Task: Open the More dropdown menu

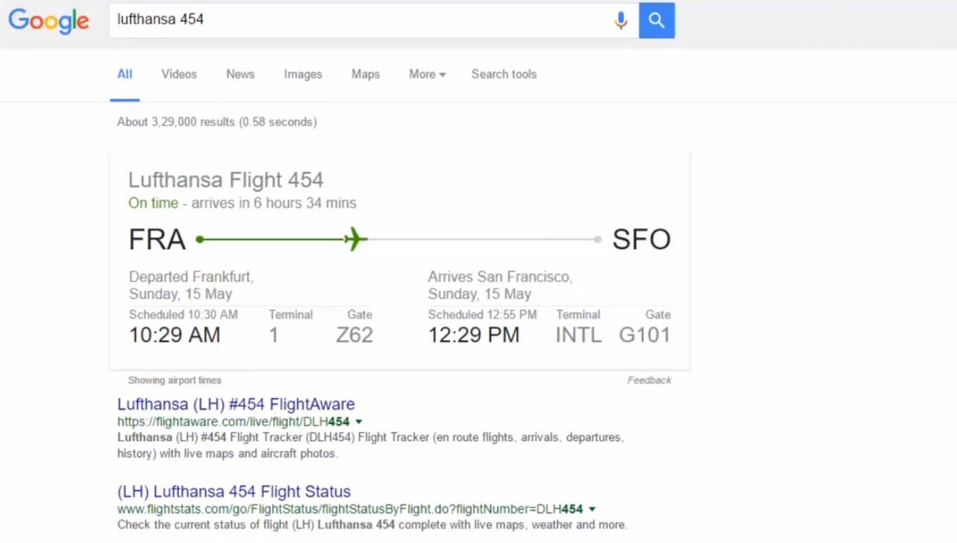Action: pyautogui.click(x=427, y=74)
